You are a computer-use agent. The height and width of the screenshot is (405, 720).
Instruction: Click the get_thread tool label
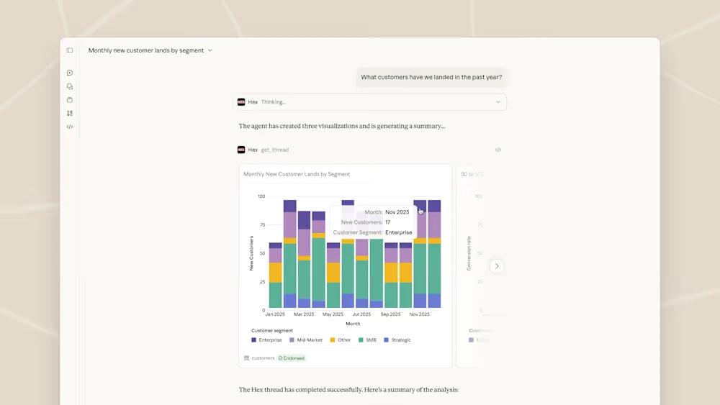[x=274, y=150]
